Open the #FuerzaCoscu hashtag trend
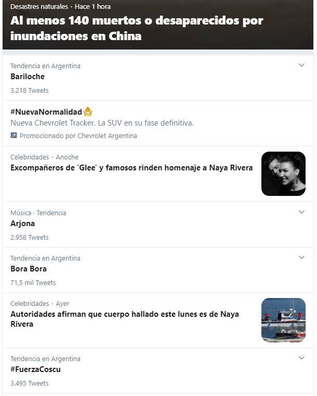Screen dimensions: 317x396 tap(36, 369)
